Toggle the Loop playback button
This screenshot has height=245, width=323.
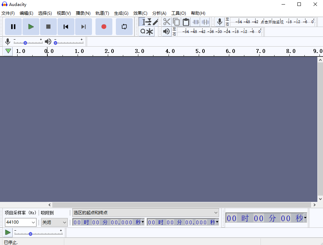tap(124, 27)
